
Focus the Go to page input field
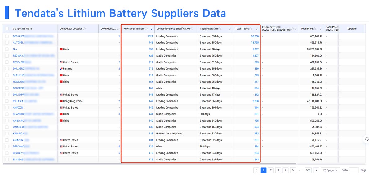tap(354, 170)
